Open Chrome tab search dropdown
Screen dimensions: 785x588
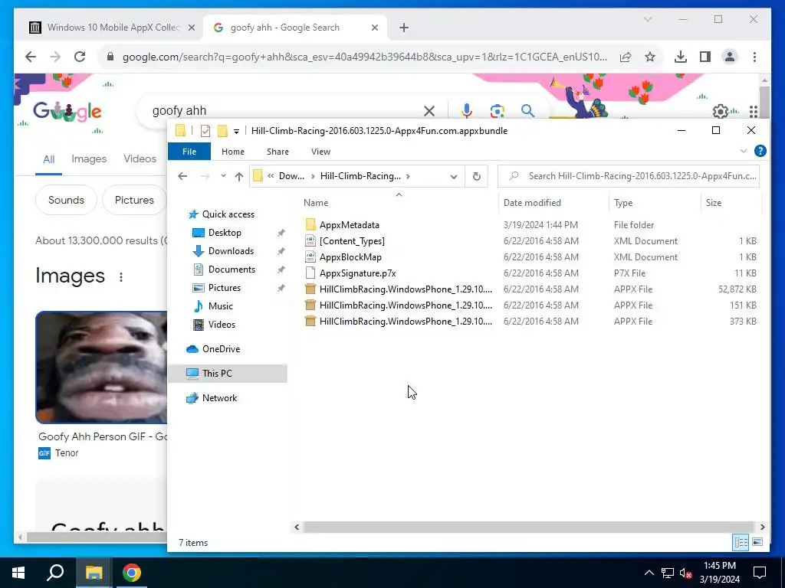coord(647,19)
